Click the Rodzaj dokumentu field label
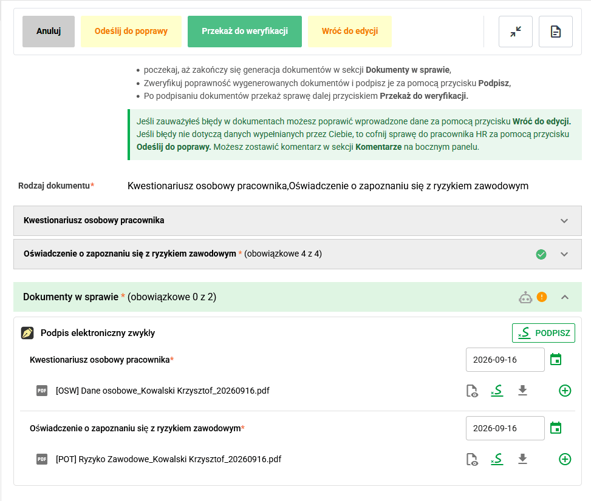Image resolution: width=591 pixels, height=501 pixels. 56,186
